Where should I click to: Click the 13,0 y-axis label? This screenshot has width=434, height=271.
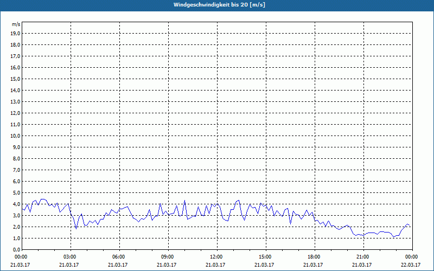[15, 101]
